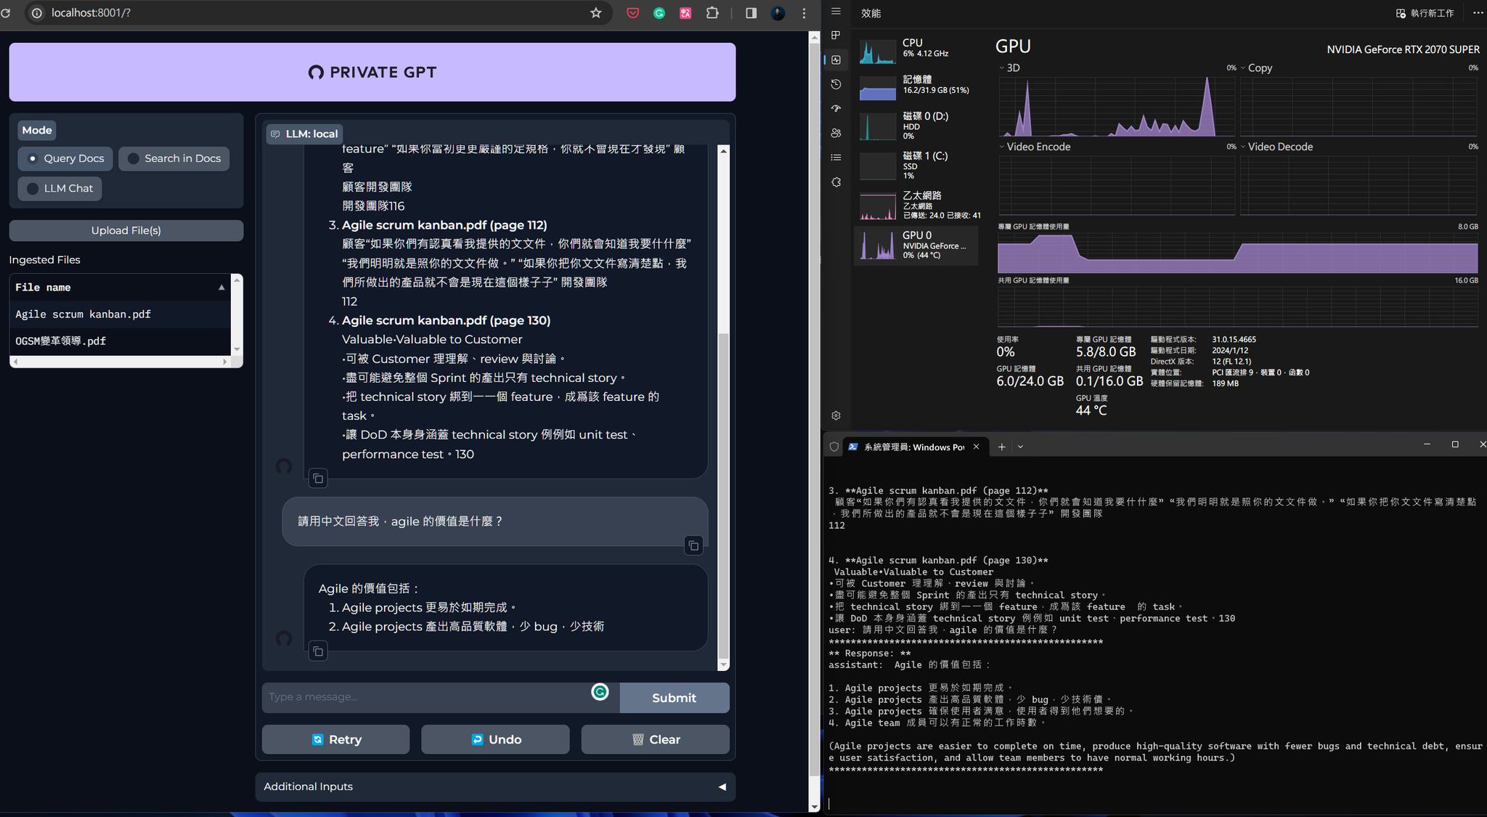Open Task Manager settings gear

tap(836, 415)
